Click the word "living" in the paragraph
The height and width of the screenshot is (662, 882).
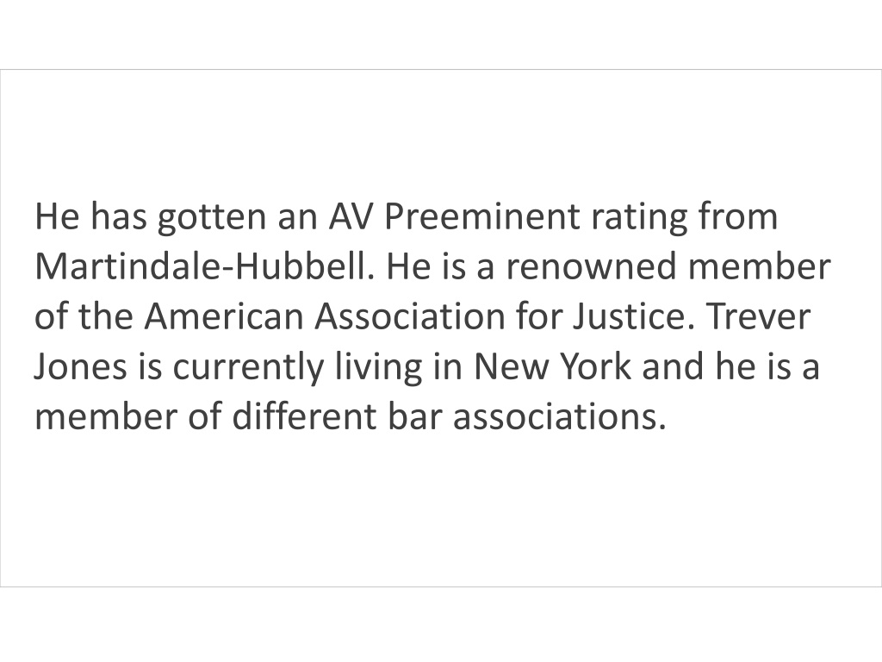[x=379, y=367]
